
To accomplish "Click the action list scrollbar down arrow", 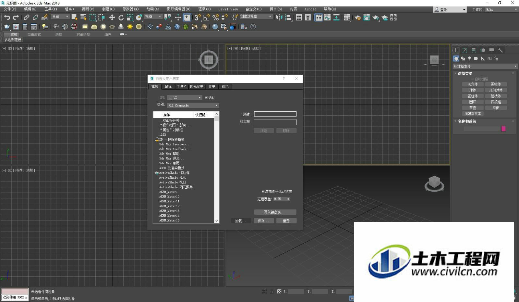I will click(216, 221).
